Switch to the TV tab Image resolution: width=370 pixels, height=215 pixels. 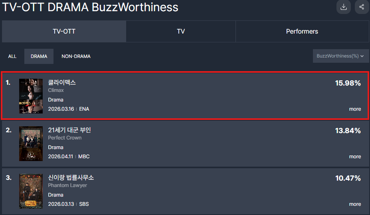point(181,32)
